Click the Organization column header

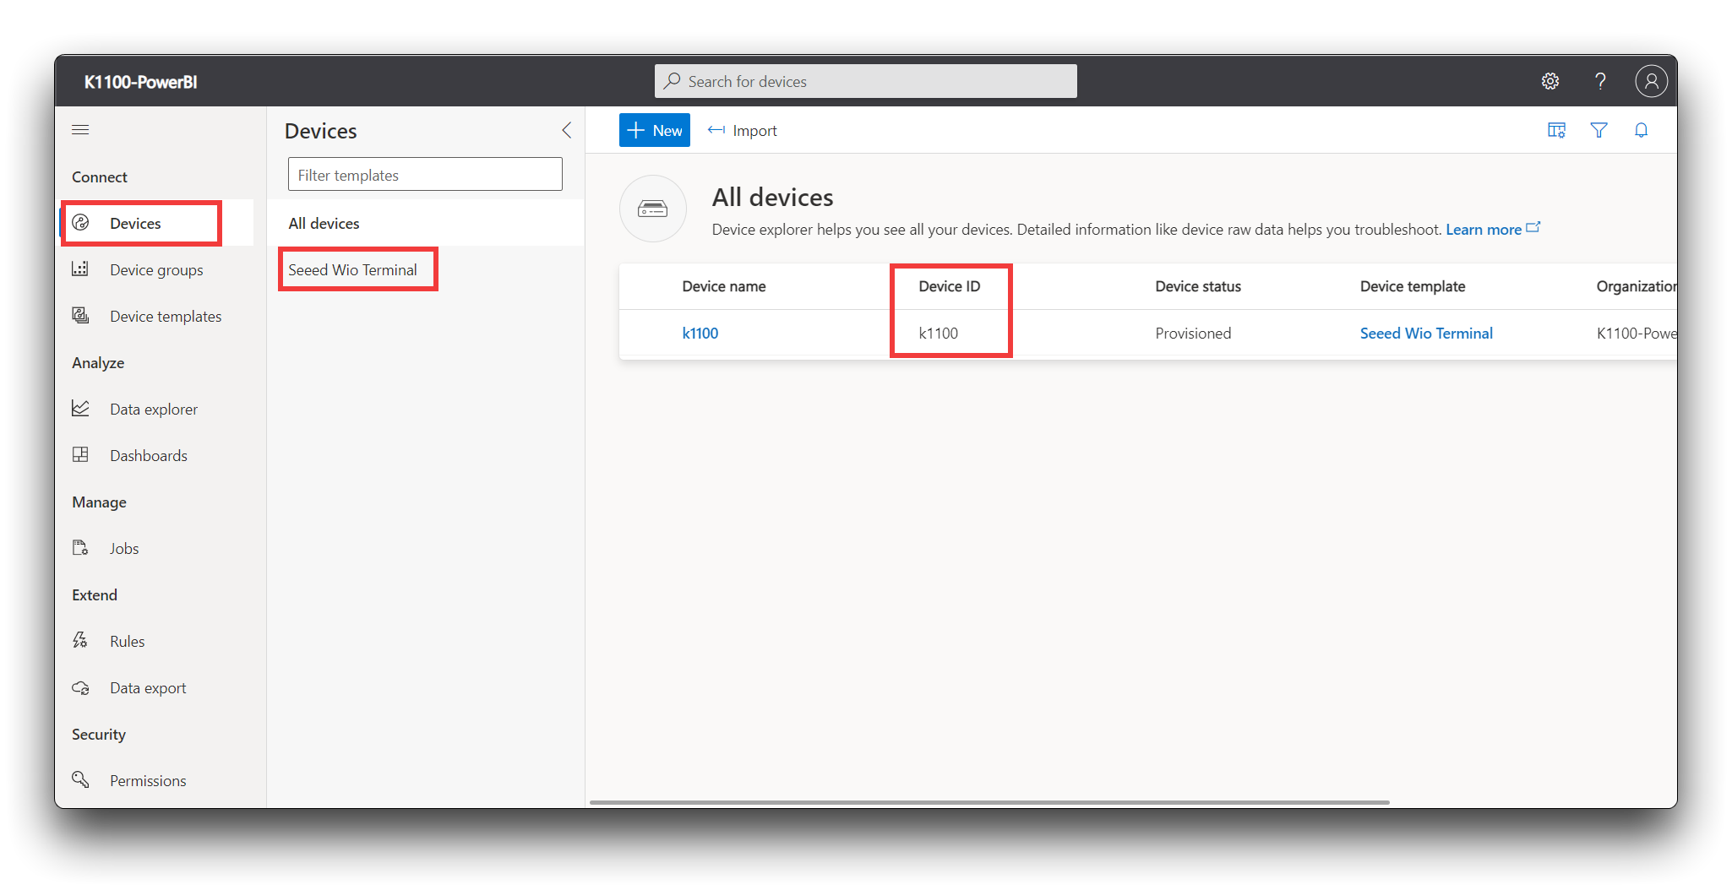pos(1637,286)
